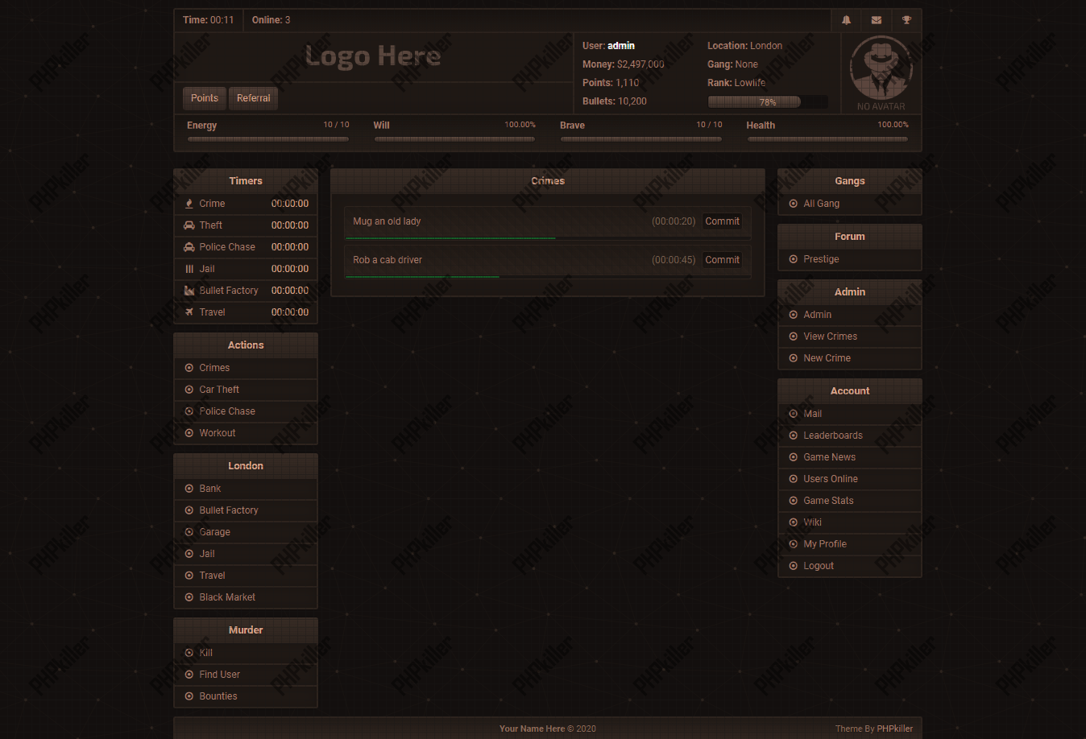1086x739 pixels.
Task: Click the trophy icon in top bar
Action: click(906, 20)
